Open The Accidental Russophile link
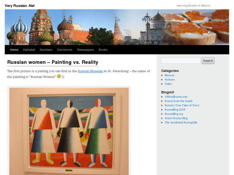Screen dimensions: 234x175 tap(181, 122)
